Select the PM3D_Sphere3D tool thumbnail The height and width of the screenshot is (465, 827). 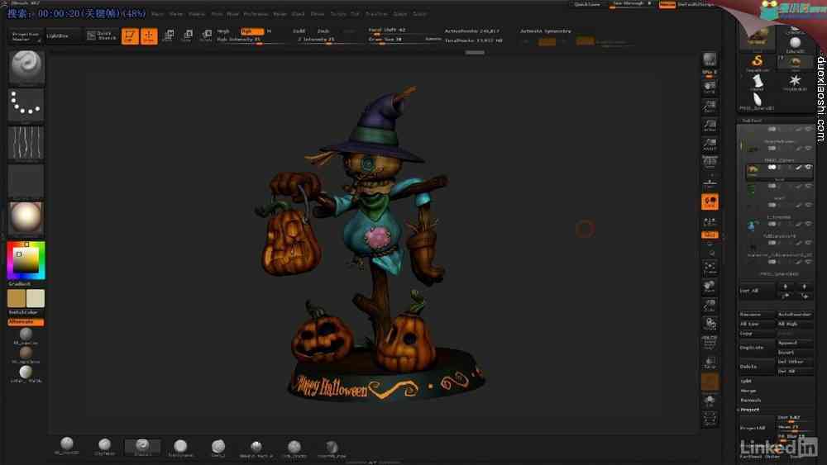758,101
